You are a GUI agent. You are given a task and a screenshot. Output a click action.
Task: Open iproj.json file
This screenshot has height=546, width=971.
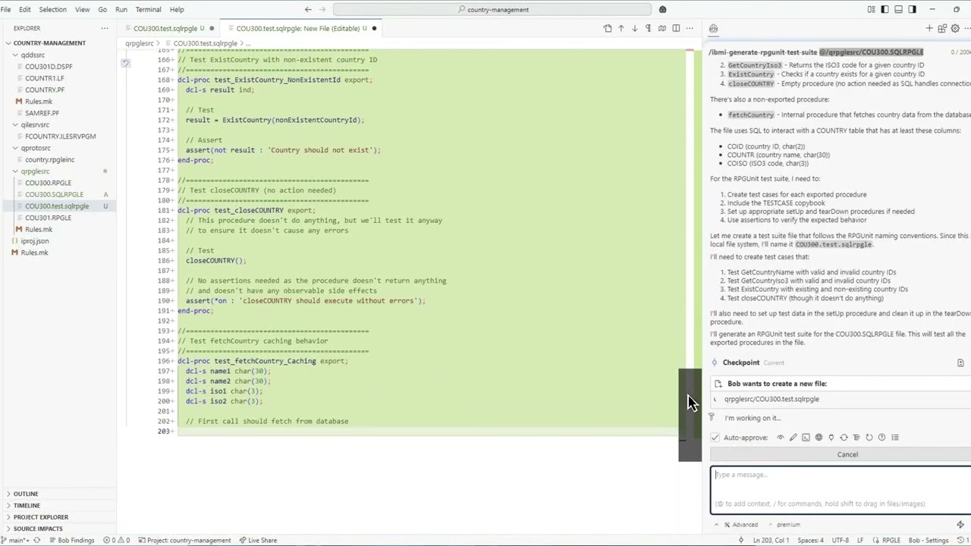[35, 241]
